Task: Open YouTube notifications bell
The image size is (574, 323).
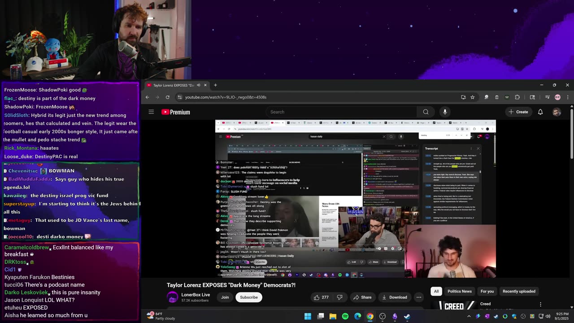Action: coord(540,112)
